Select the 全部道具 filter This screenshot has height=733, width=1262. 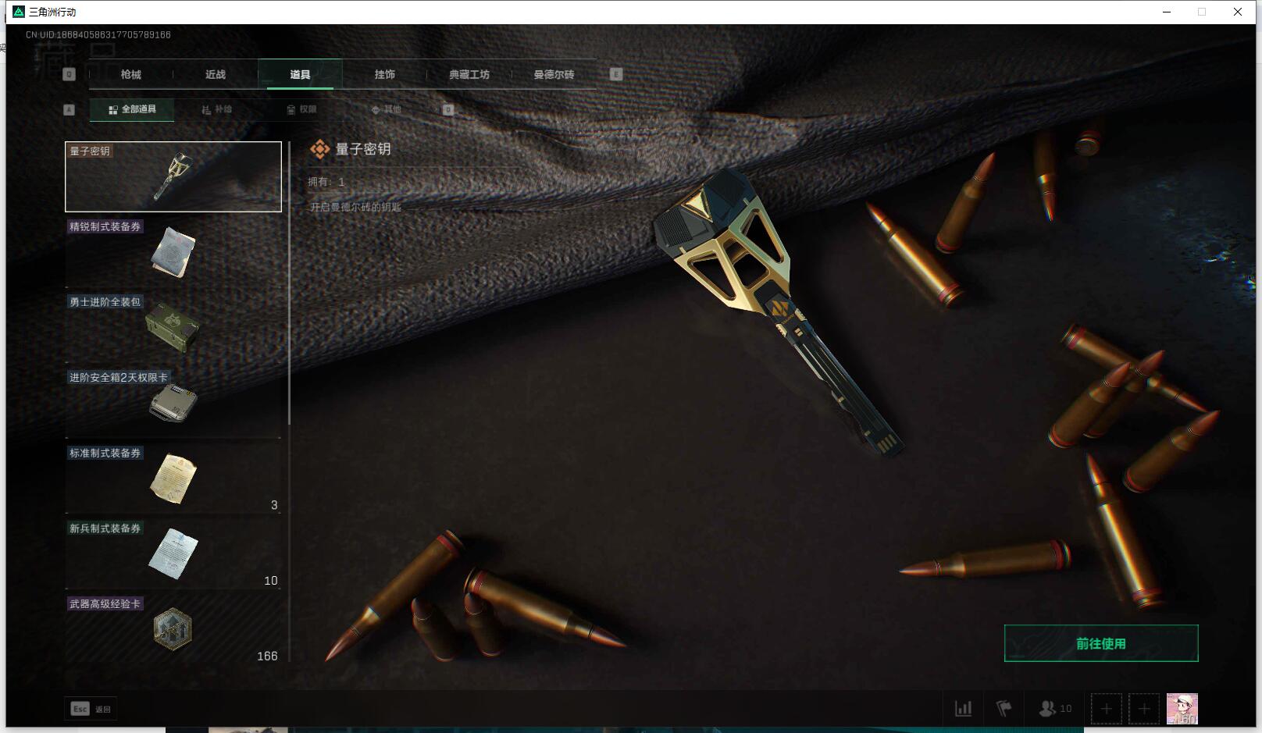coord(132,109)
